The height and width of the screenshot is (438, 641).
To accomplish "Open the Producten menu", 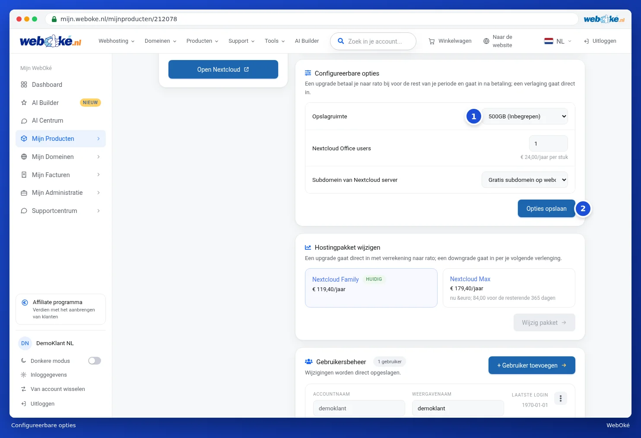I will [203, 41].
